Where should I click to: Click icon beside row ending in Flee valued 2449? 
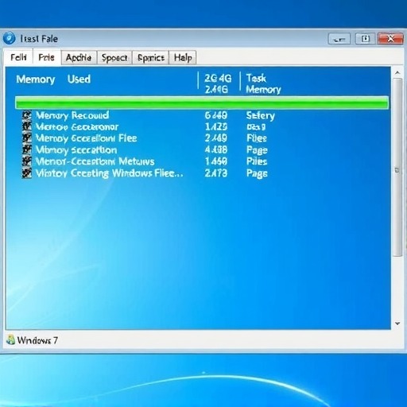(26, 138)
